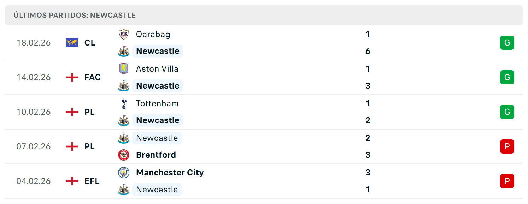The image size is (528, 204).
Task: Click the Tottenham cockerel crest icon
Action: (124, 103)
